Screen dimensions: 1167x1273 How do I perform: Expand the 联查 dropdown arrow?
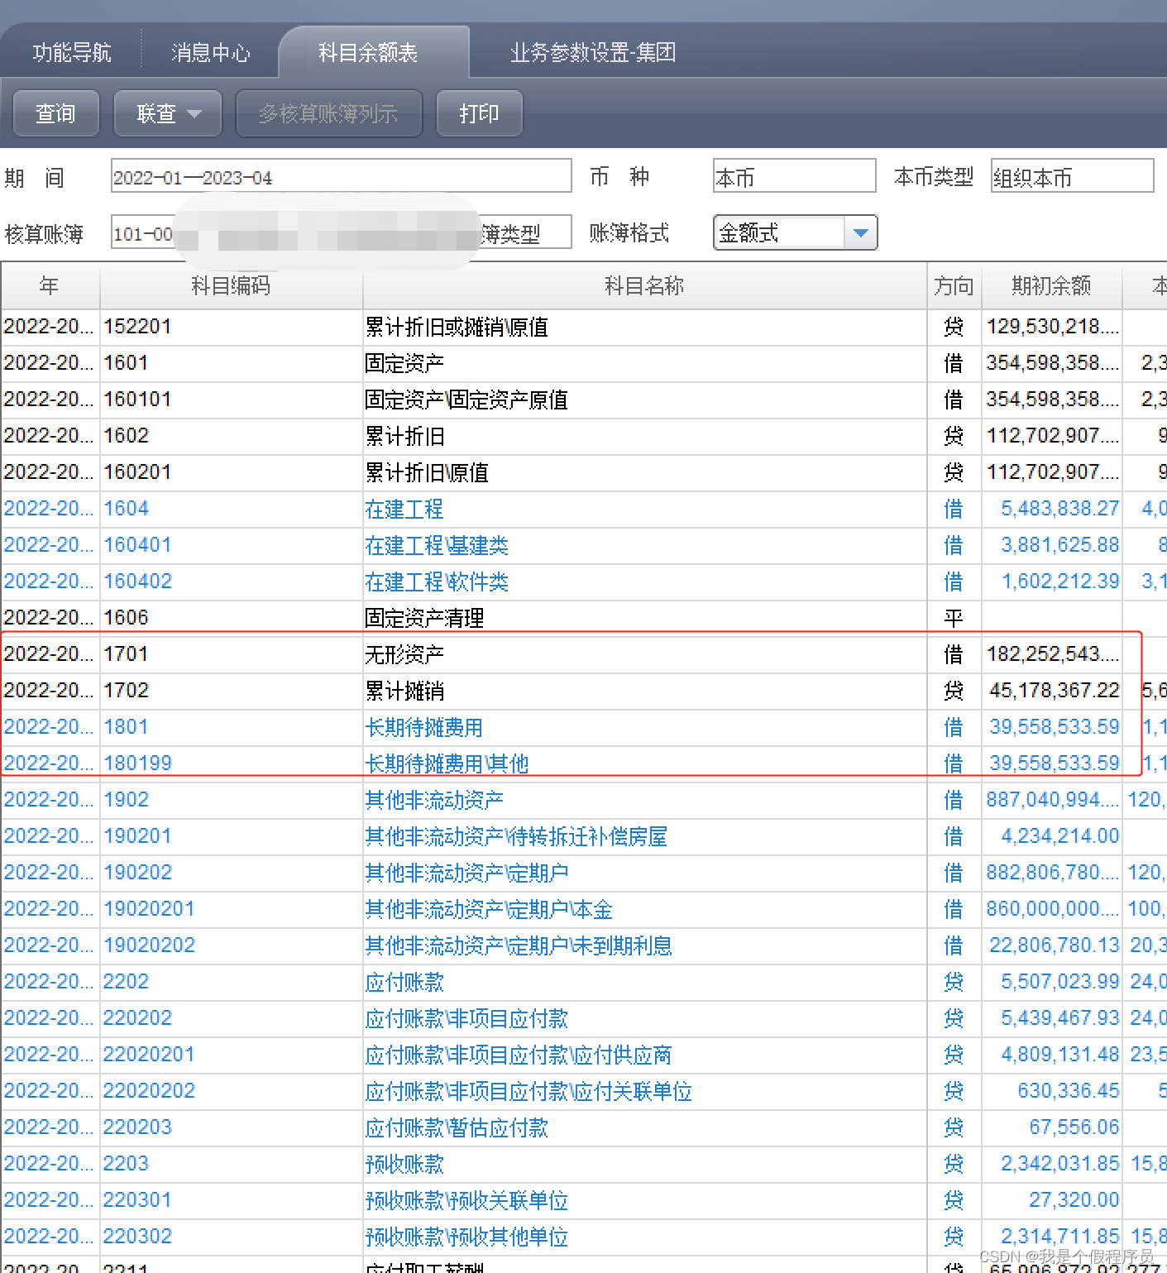click(195, 113)
